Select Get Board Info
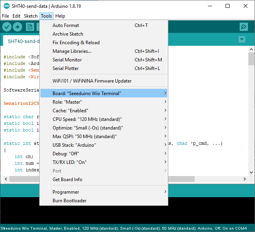255x232 pixels. (x=104, y=179)
